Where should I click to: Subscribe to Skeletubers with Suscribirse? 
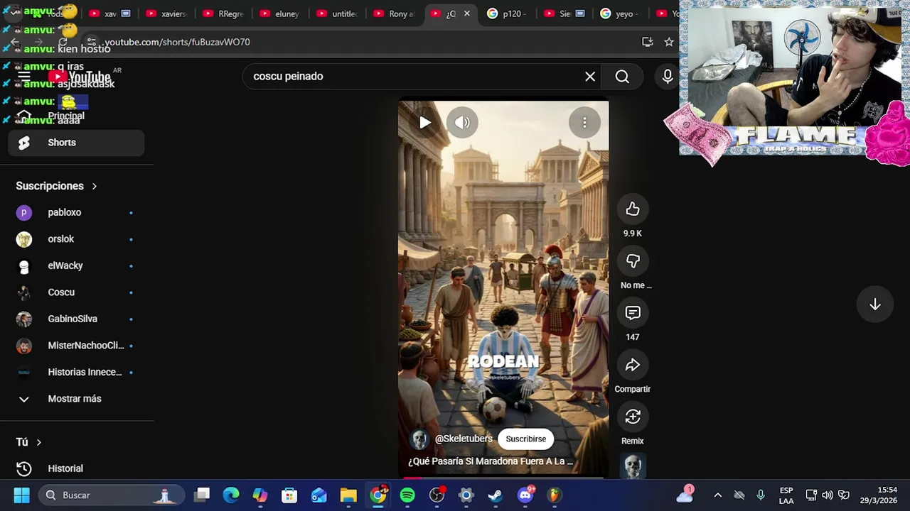pos(526,439)
